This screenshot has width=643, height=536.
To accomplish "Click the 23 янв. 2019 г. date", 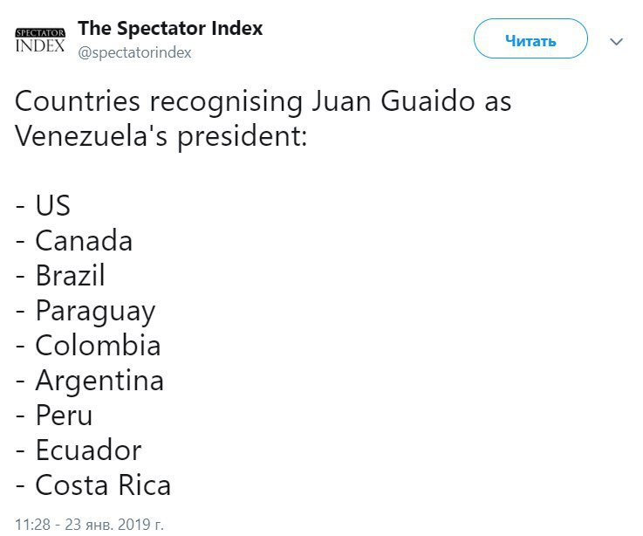I will click(x=114, y=524).
